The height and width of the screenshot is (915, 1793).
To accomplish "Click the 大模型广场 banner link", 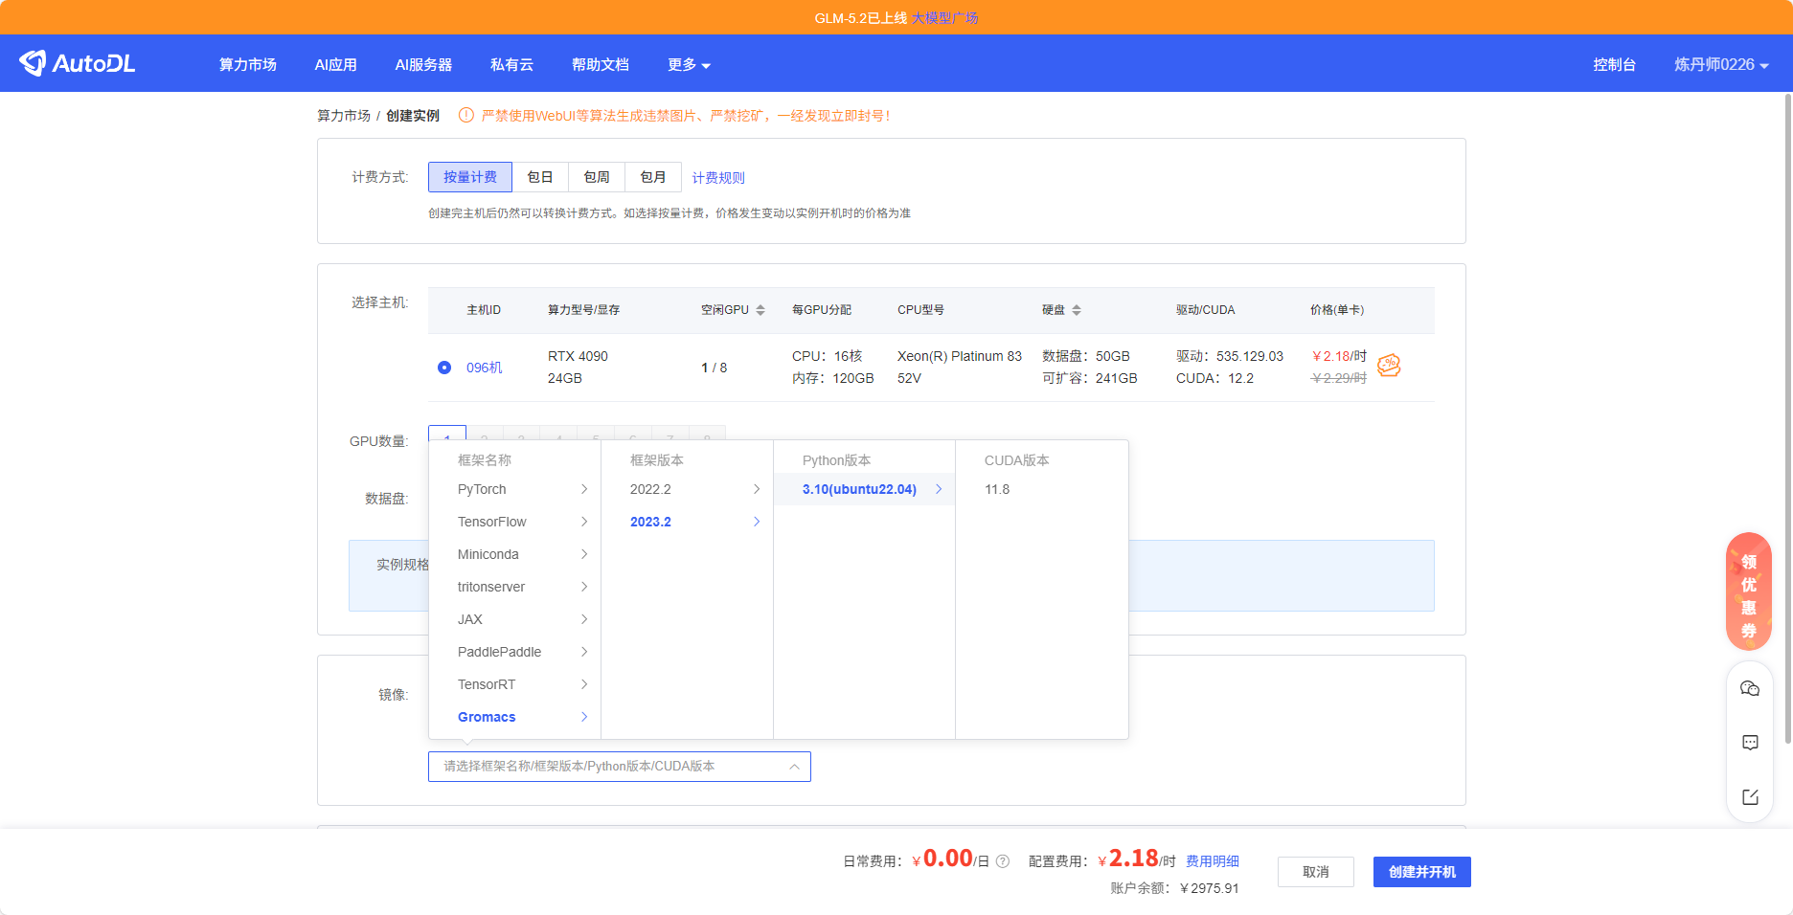I will click(x=944, y=18).
